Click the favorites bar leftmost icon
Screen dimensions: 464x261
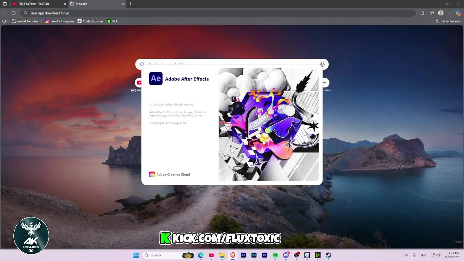click(x=4, y=21)
